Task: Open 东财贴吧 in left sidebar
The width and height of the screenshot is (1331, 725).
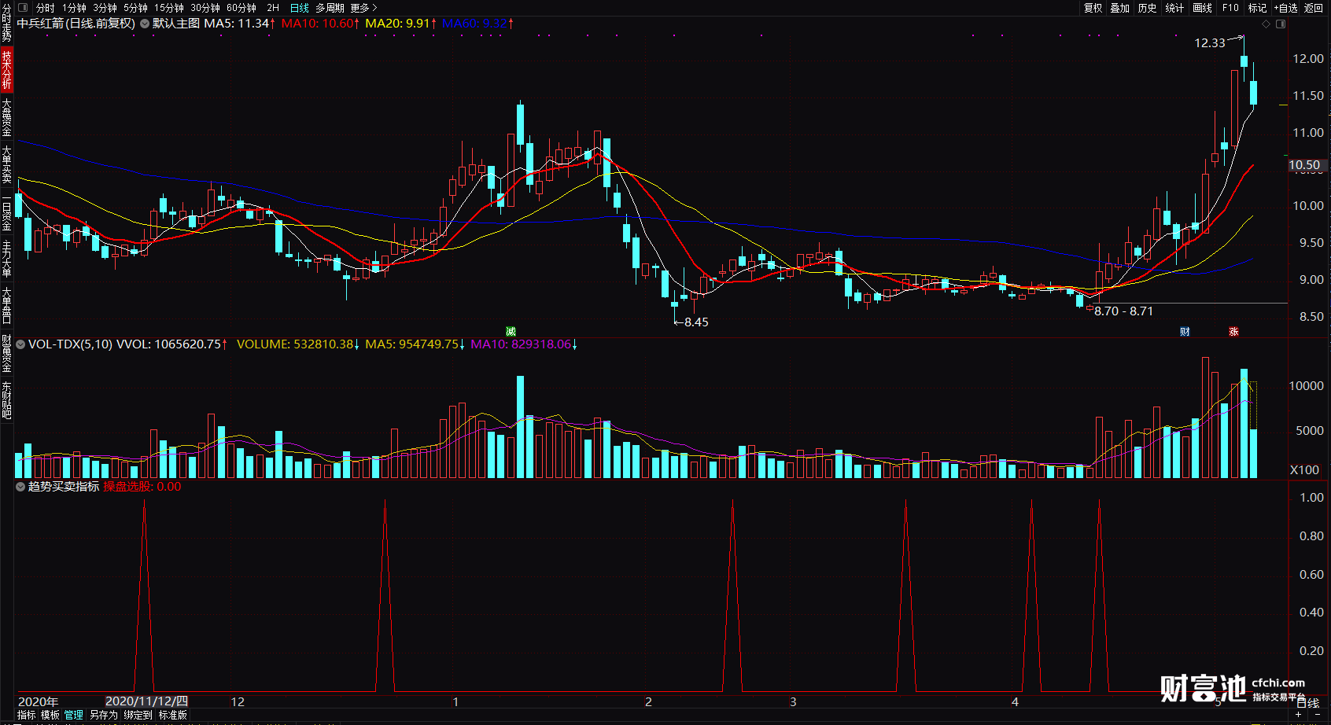Action: [6, 400]
